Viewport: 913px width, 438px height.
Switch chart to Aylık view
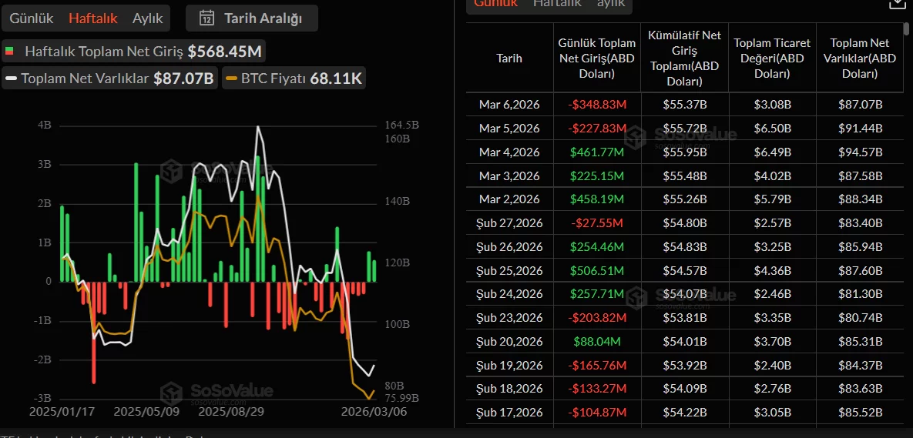click(148, 18)
